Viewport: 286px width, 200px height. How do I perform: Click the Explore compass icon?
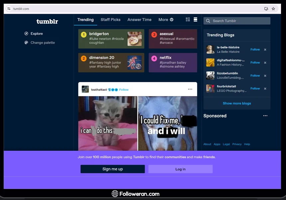[26, 34]
